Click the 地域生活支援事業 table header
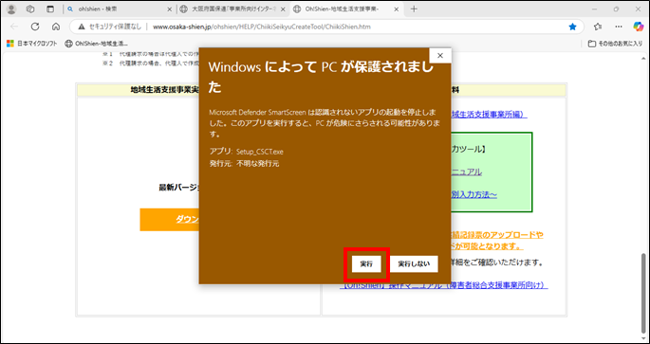This screenshot has width=650, height=344. pyautogui.click(x=164, y=90)
